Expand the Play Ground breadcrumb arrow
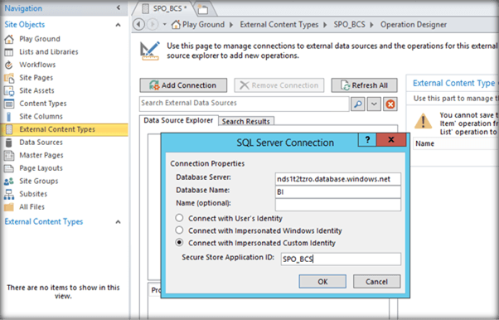This screenshot has width=499, height=320. click(231, 25)
